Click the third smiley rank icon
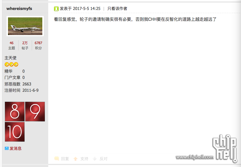Image resolution: width=241 pixels, height=167 pixels. pyautogui.click(x=16, y=64)
